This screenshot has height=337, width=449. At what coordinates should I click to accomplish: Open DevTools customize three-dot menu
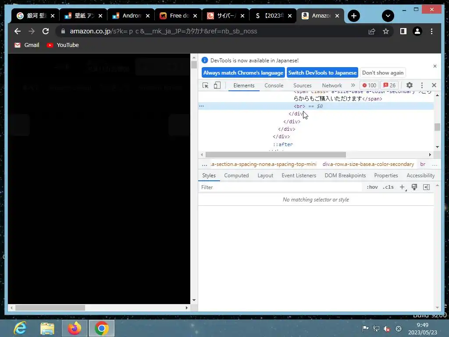coord(422,86)
